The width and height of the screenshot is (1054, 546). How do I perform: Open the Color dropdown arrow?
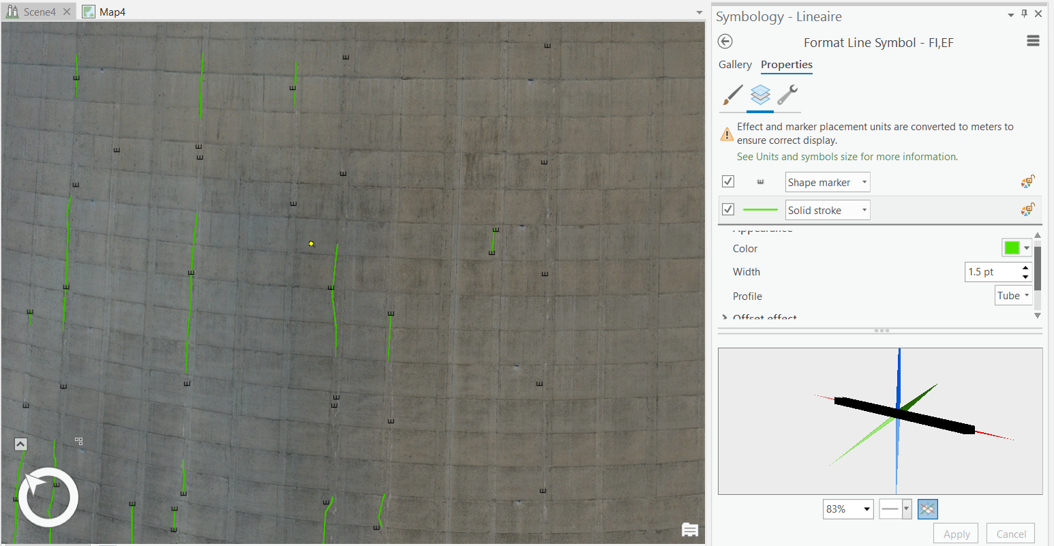tap(1027, 248)
